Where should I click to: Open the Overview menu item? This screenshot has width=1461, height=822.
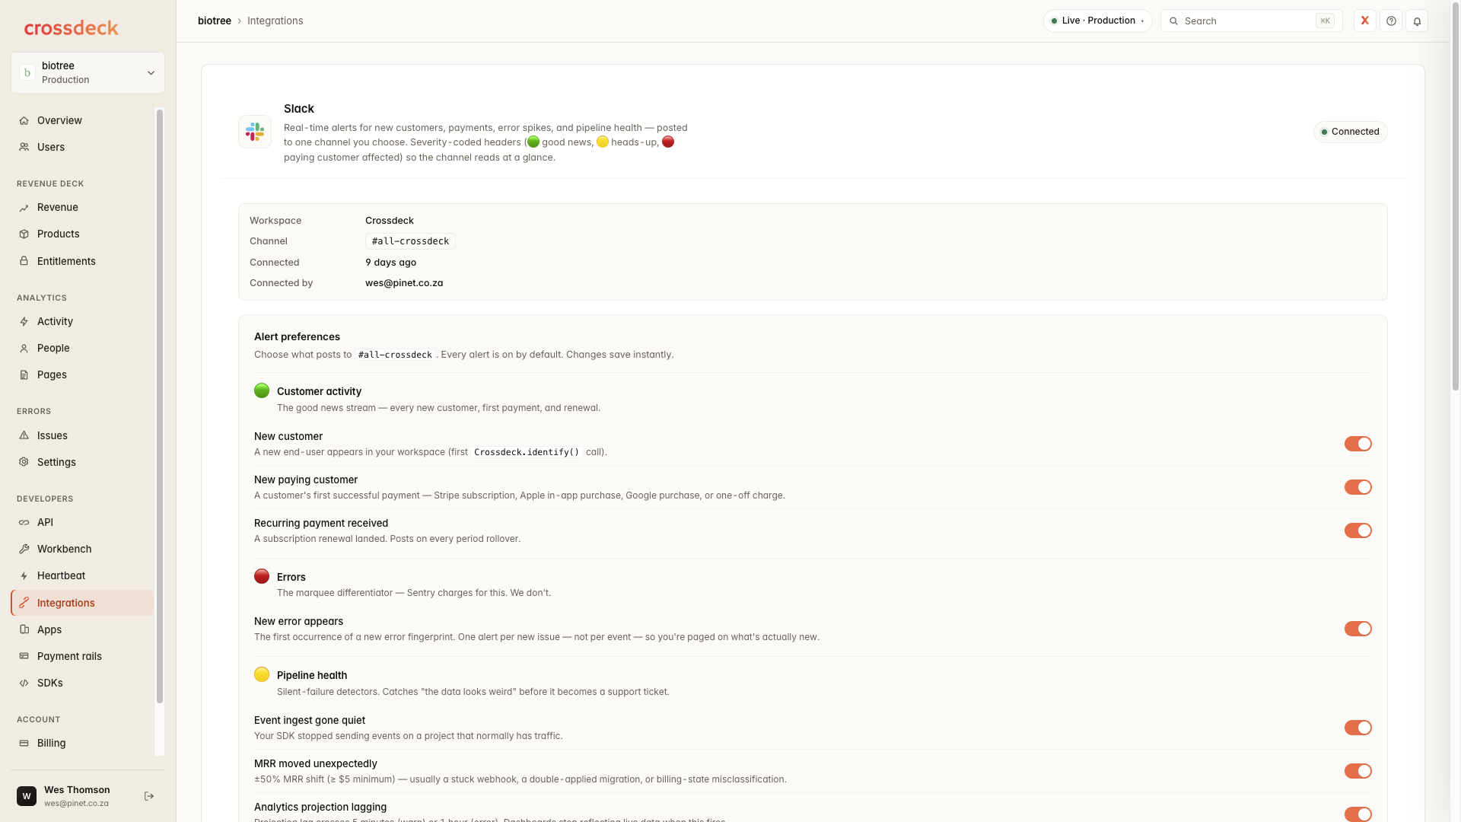point(82,121)
